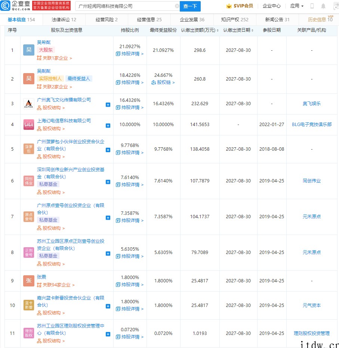The height and width of the screenshot is (348, 339).
Task: Open 张震 shareholder name link
Action: tap(41, 277)
